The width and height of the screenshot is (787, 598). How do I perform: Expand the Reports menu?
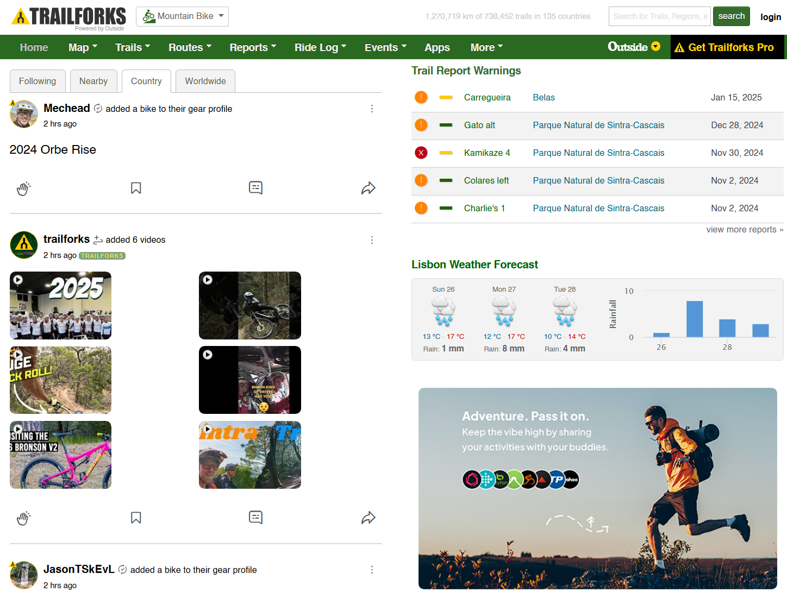point(253,47)
